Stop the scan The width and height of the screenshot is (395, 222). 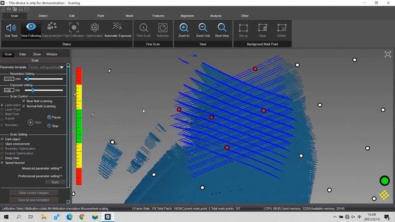tap(52, 126)
